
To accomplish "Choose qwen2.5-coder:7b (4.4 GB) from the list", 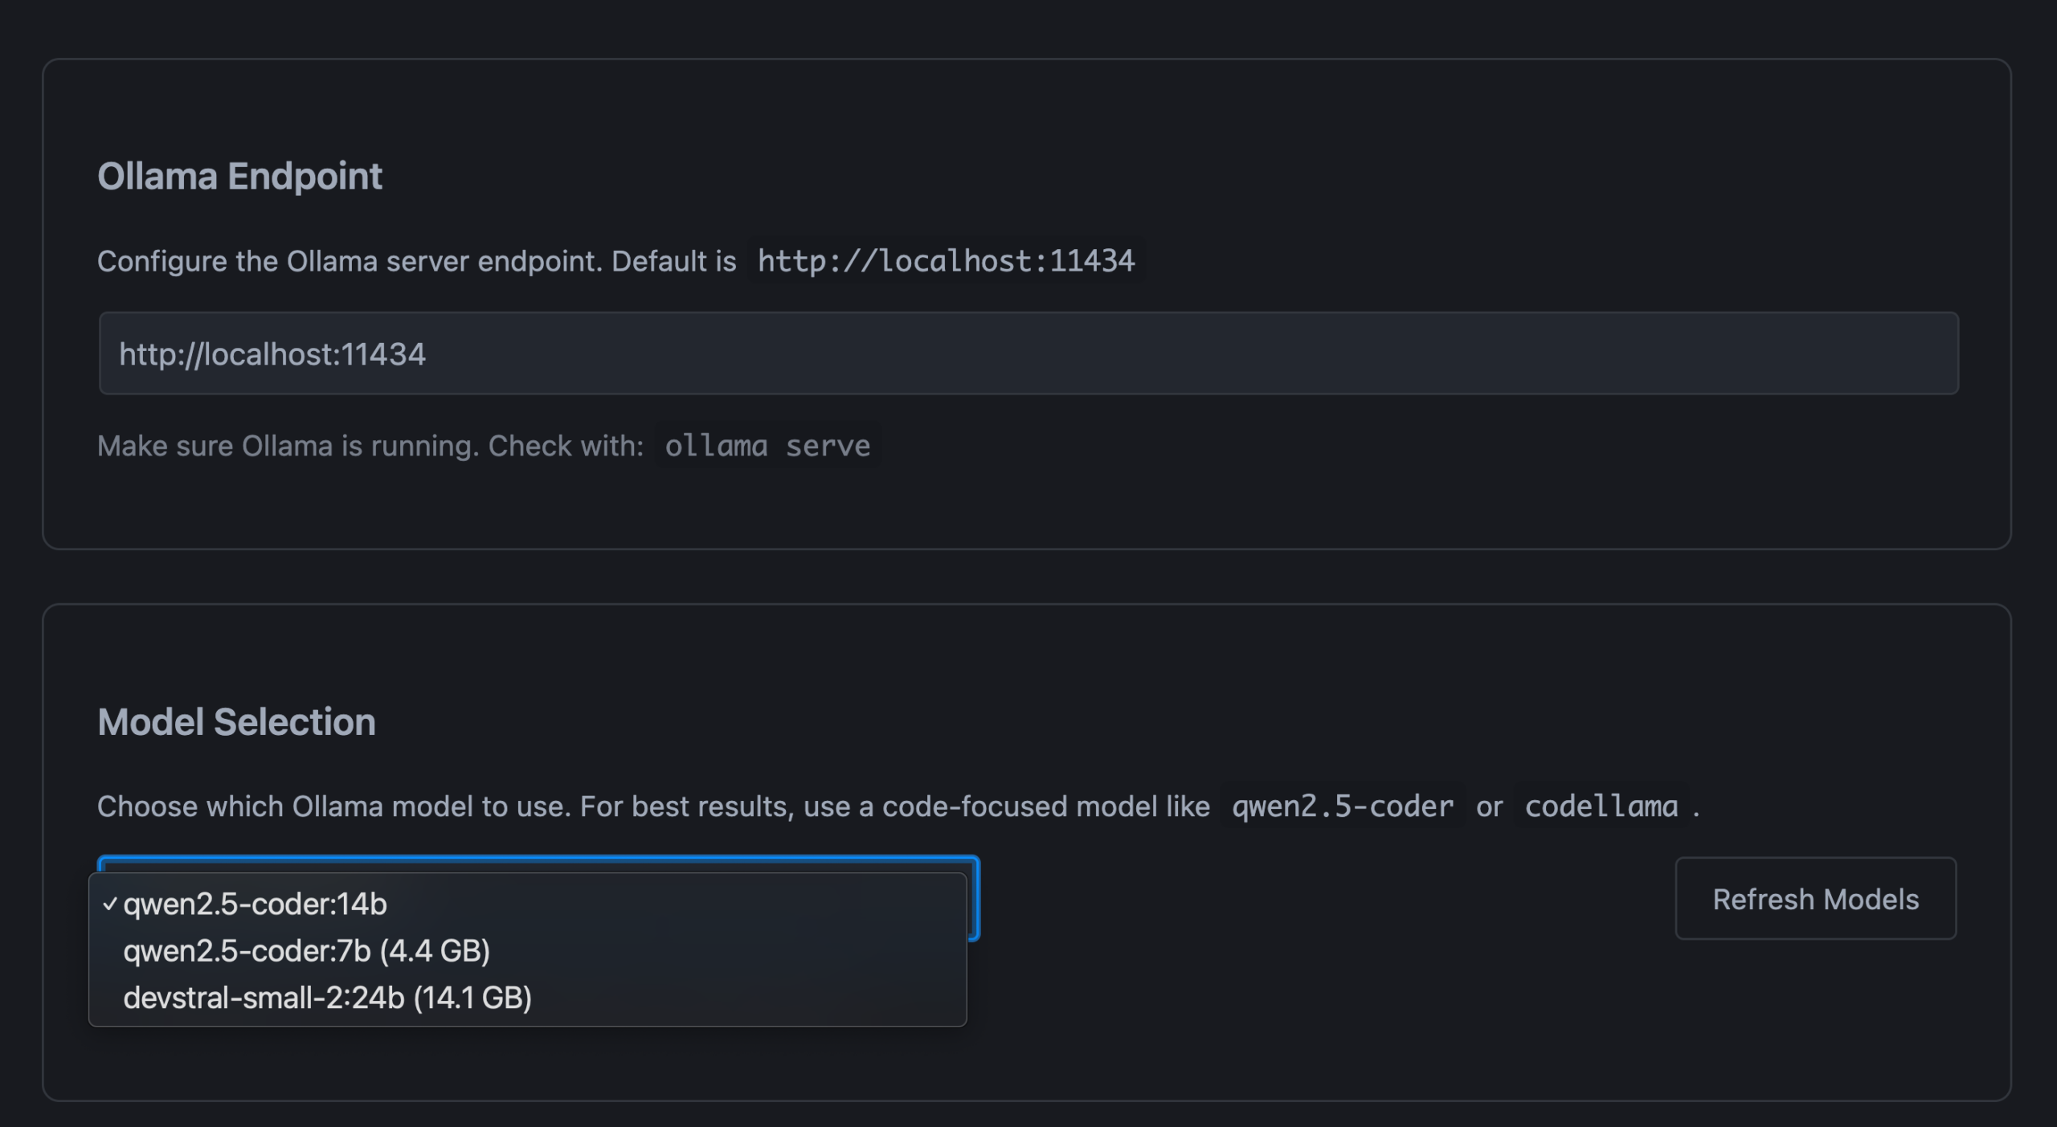I will [x=306, y=951].
